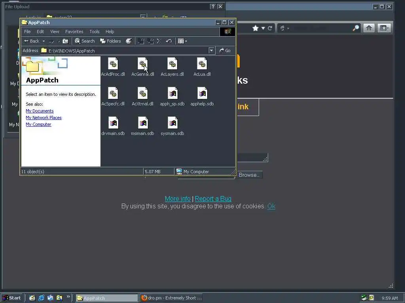Select the sysmain.sdb database icon
This screenshot has width=405, height=303.
(x=172, y=123)
